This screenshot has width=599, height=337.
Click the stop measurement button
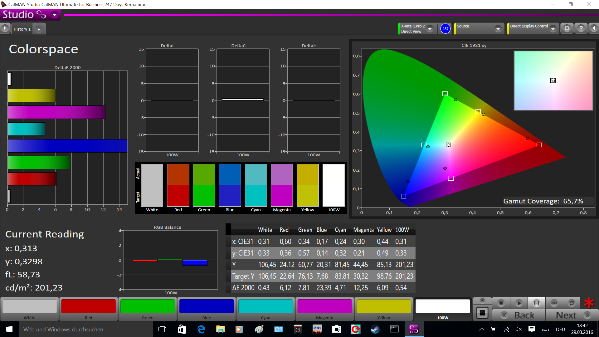(x=501, y=303)
